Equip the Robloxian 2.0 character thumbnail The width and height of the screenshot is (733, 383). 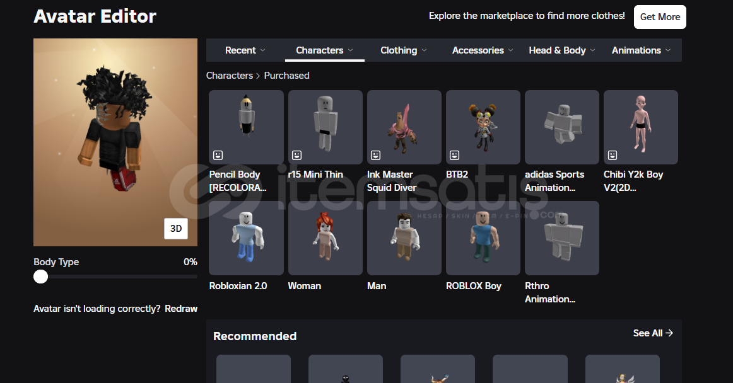click(247, 238)
